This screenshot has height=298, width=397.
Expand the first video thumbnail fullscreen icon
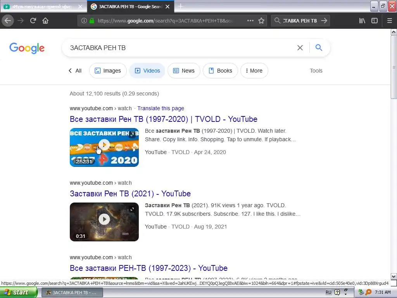pyautogui.click(x=133, y=134)
